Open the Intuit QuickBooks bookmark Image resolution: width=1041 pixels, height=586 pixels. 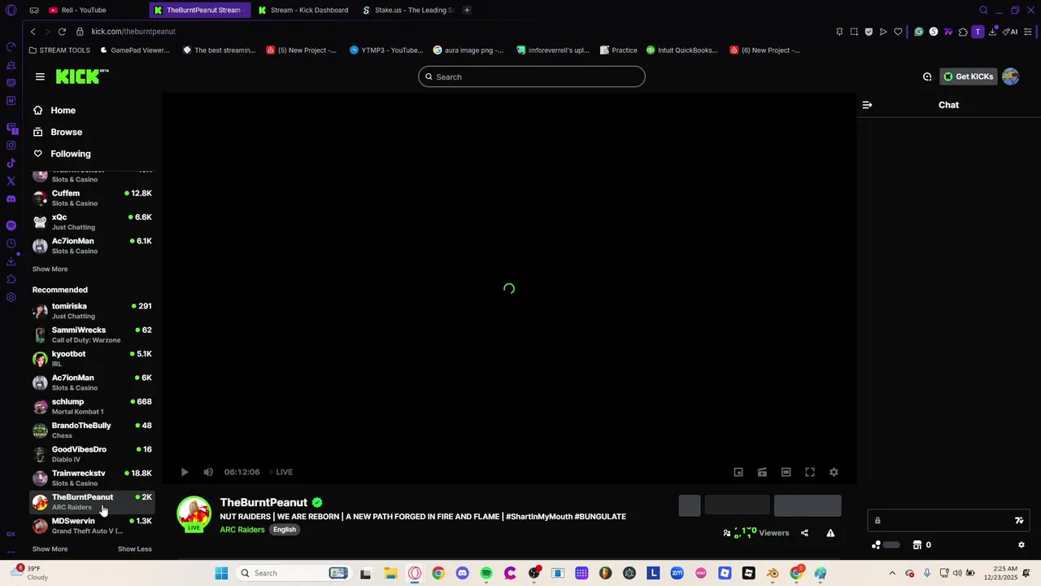682,50
